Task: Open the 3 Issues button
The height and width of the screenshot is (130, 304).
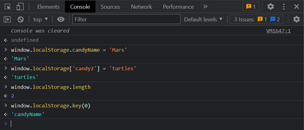Action: 256,19
